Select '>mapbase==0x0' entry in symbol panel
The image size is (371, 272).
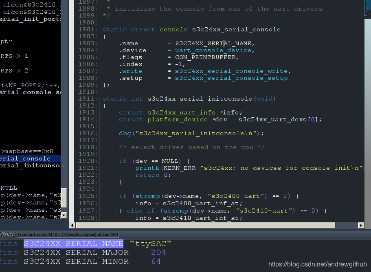point(27,151)
